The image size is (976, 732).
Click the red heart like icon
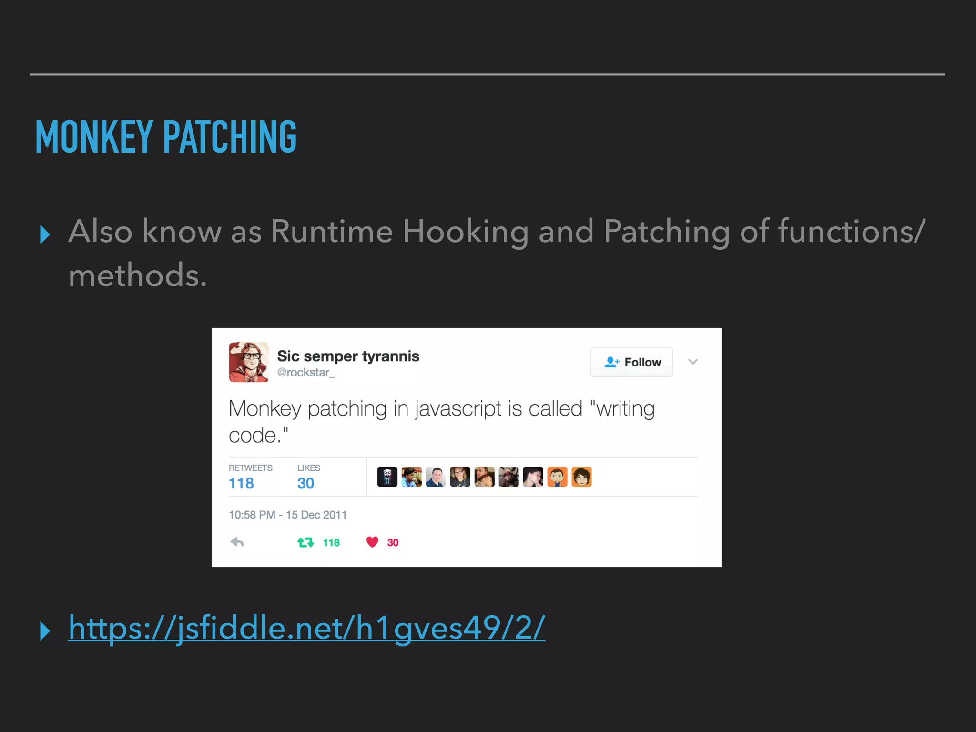click(372, 542)
